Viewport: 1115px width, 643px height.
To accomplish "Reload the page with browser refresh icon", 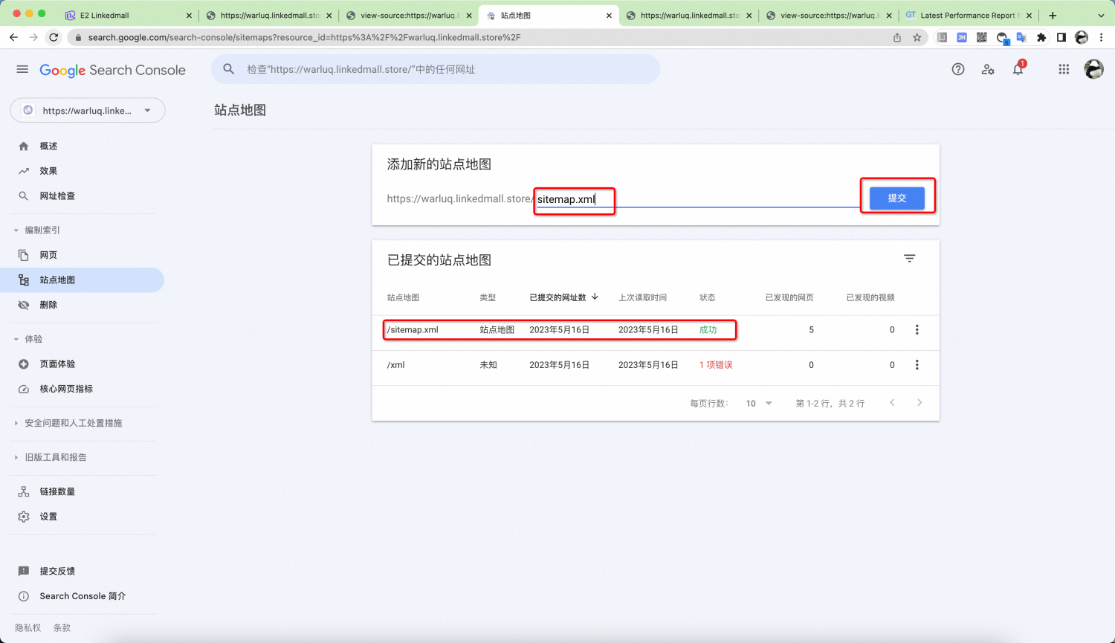I will coord(54,37).
